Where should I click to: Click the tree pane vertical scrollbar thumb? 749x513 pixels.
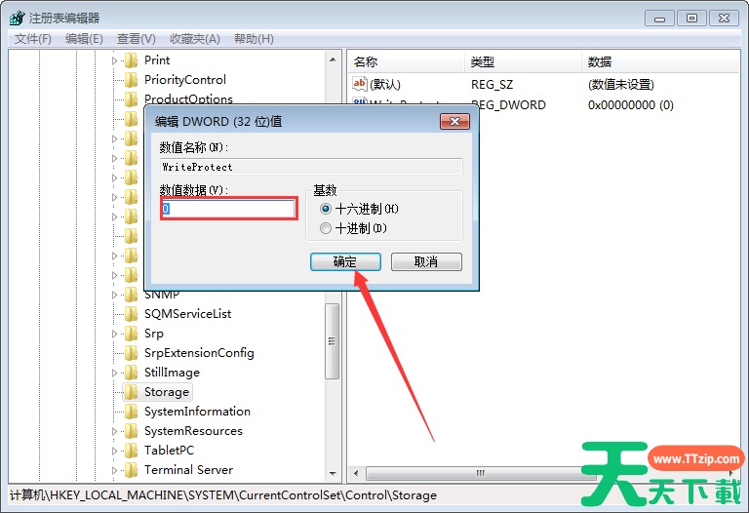pos(332,341)
